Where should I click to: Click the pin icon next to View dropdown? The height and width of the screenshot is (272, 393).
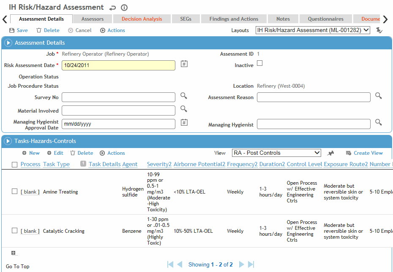330,153
